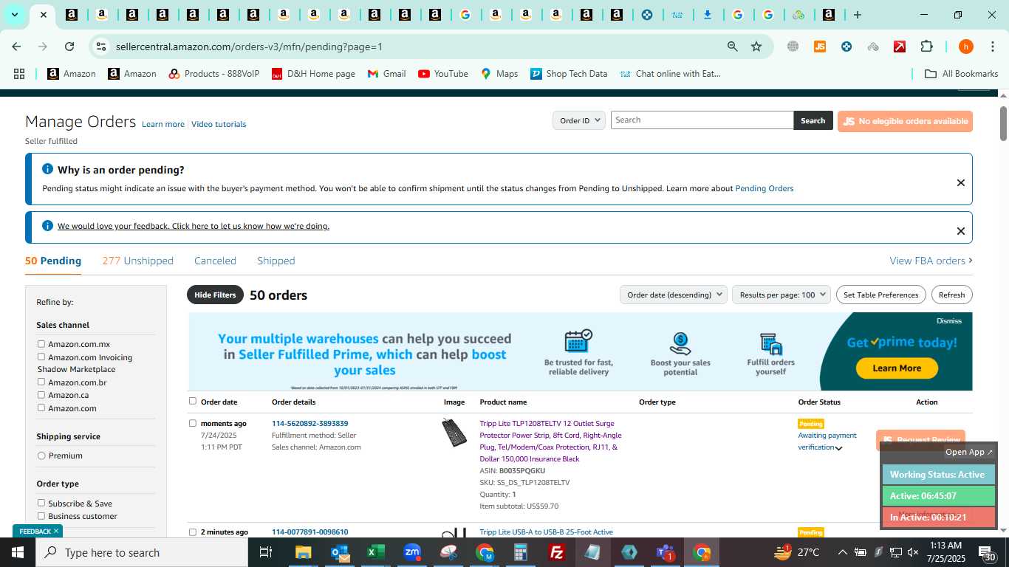Show hidden system tray icons
This screenshot has height=567, width=1009.
pos(842,552)
